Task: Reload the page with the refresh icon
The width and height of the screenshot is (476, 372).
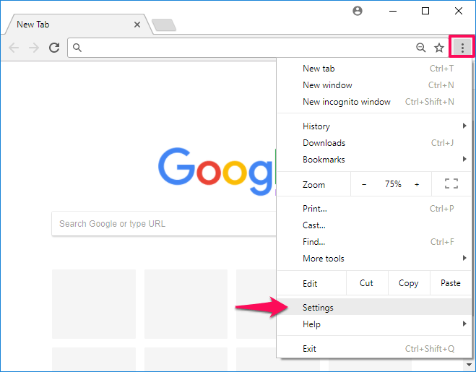Action: [x=54, y=48]
